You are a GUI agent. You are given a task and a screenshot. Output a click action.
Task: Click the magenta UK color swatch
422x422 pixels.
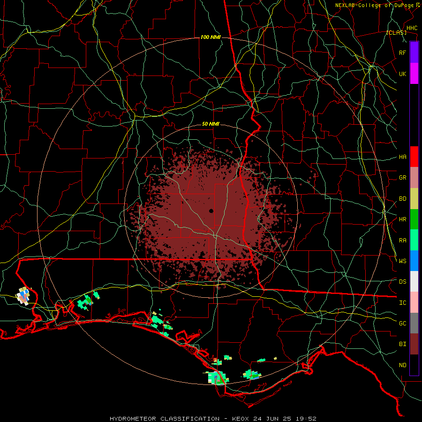(414, 74)
